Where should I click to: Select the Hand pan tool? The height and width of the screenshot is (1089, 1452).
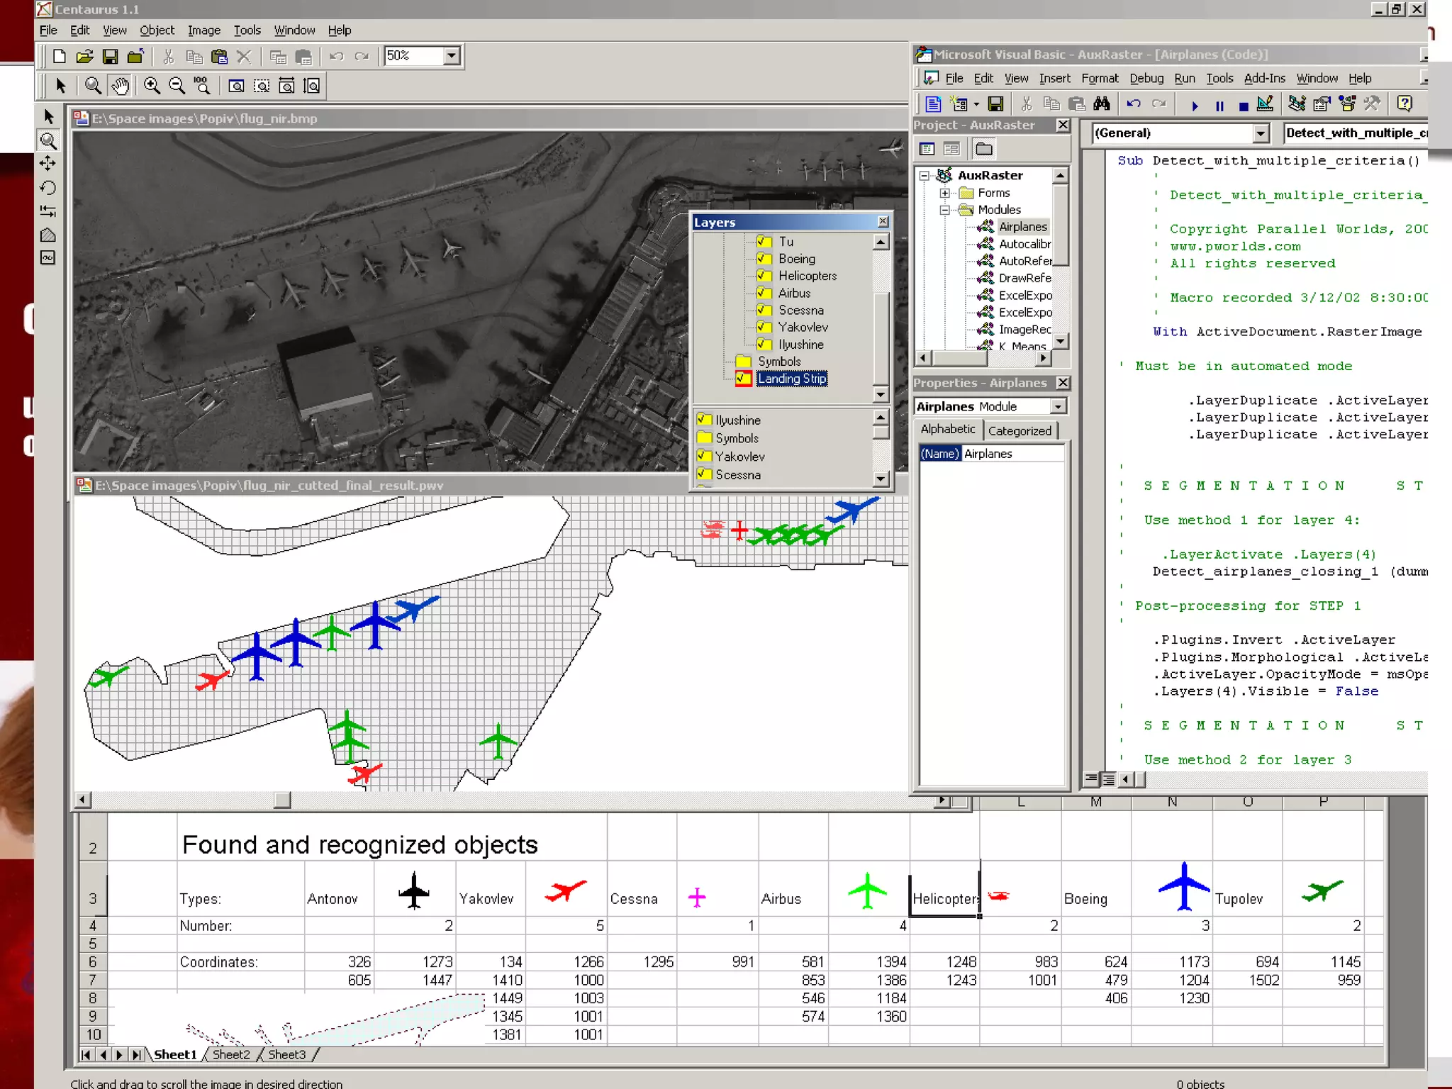(x=121, y=86)
